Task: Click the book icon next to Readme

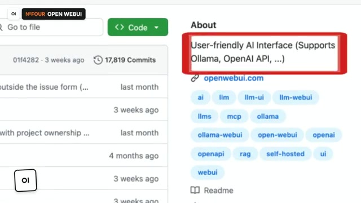Action: coord(195,191)
